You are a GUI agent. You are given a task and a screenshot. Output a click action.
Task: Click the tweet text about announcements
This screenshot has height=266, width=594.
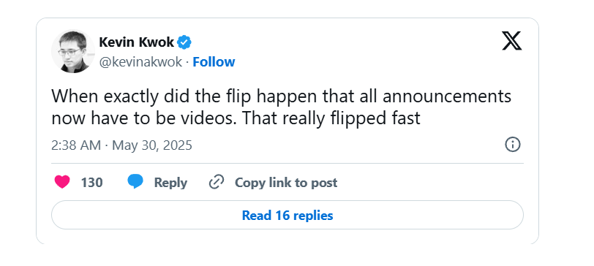click(x=282, y=107)
